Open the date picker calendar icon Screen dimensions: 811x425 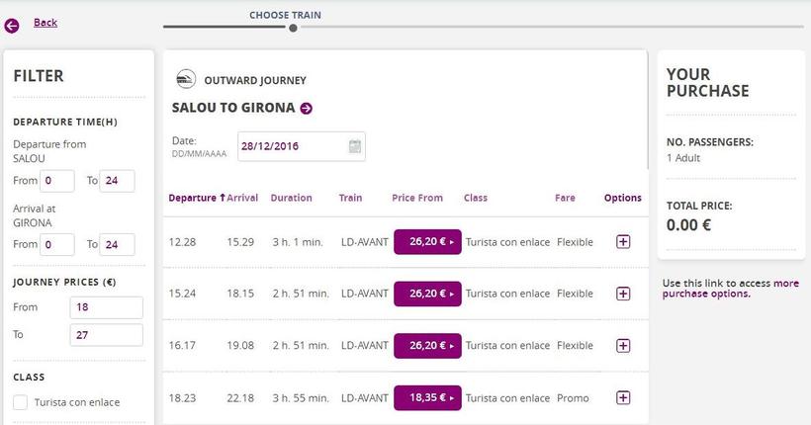[354, 147]
